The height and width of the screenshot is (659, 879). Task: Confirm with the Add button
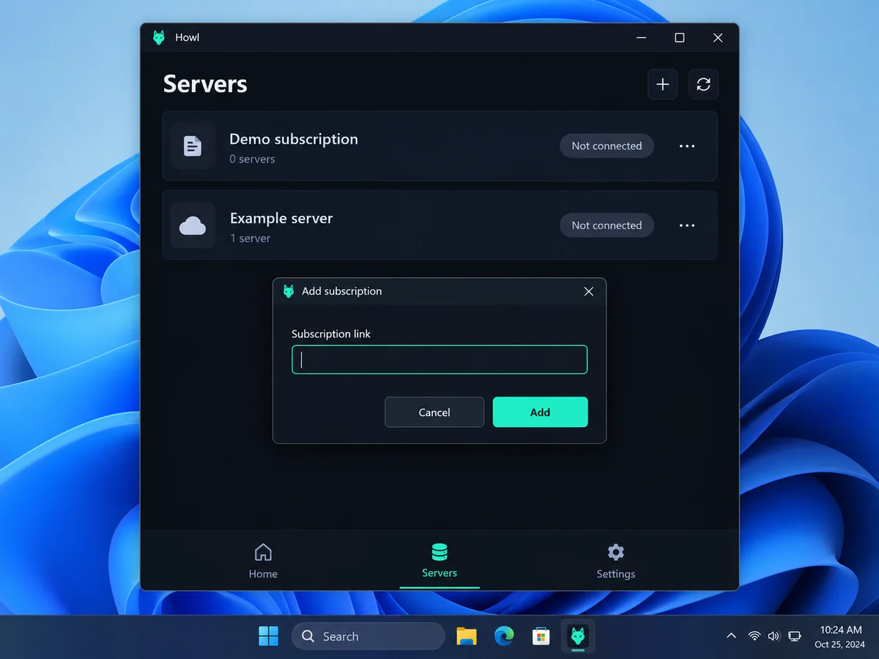pyautogui.click(x=541, y=412)
